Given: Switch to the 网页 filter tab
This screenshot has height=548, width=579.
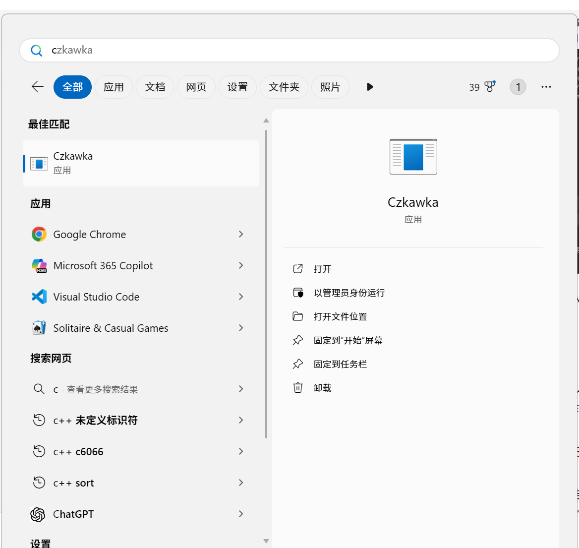Looking at the screenshot, I should (x=196, y=87).
